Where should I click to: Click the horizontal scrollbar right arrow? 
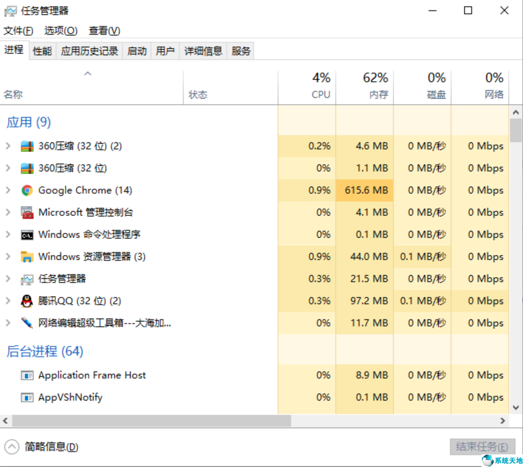pos(503,421)
